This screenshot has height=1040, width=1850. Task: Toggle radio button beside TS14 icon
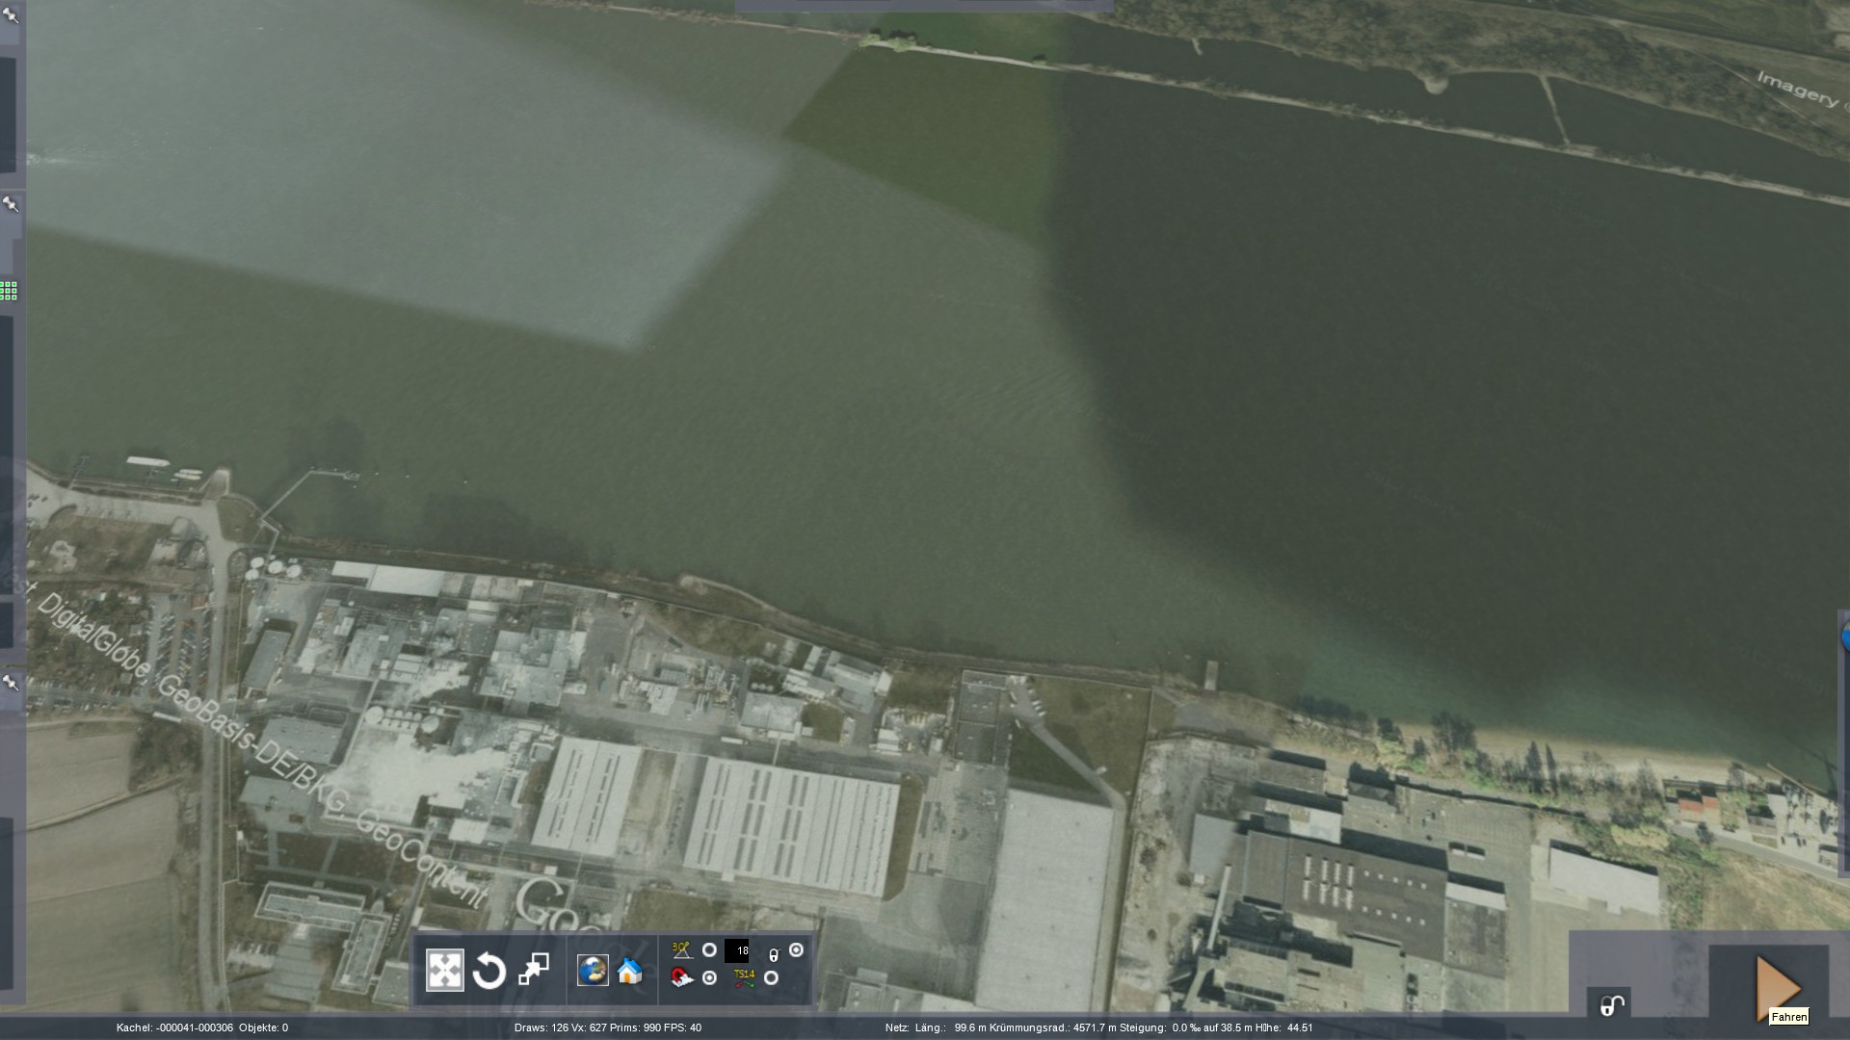pyautogui.click(x=771, y=978)
